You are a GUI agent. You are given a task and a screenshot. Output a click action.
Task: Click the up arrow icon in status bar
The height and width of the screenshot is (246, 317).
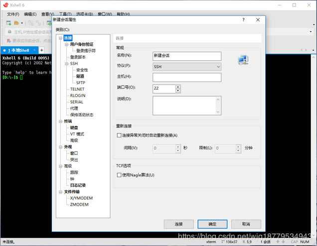click(278, 242)
